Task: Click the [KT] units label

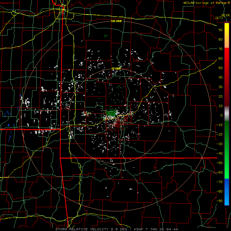Action: (219, 18)
